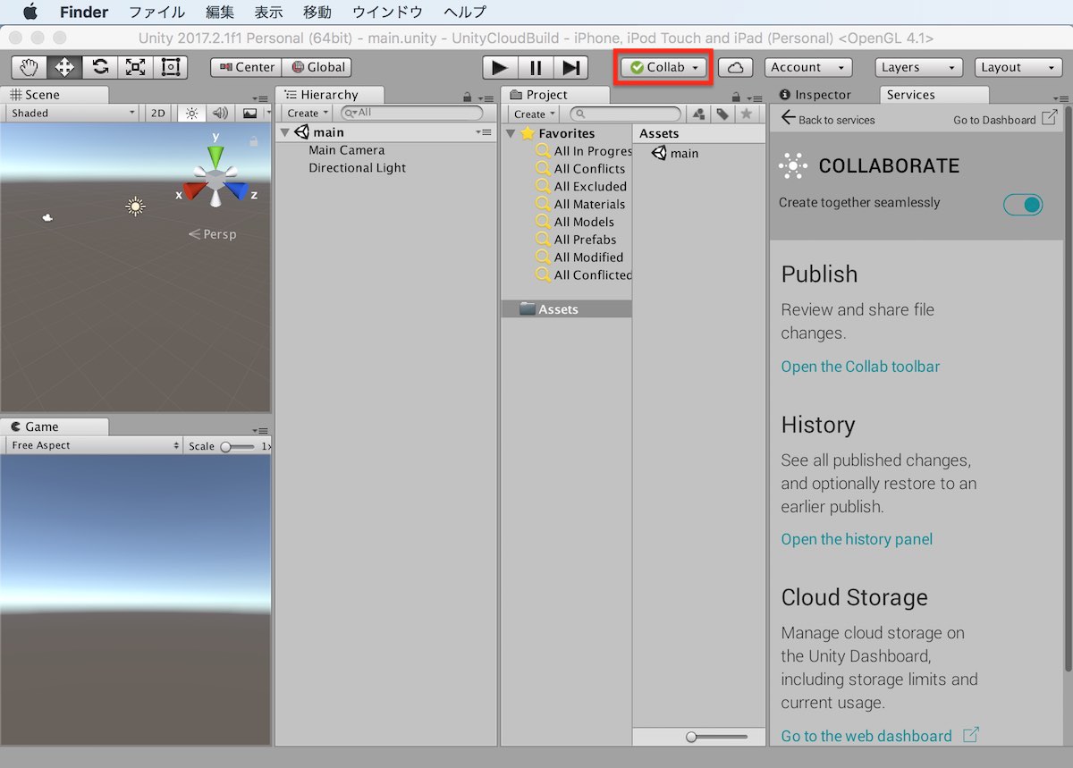Toggle the Collaborate switch off
Screen dimensions: 1073x768
point(1022,205)
